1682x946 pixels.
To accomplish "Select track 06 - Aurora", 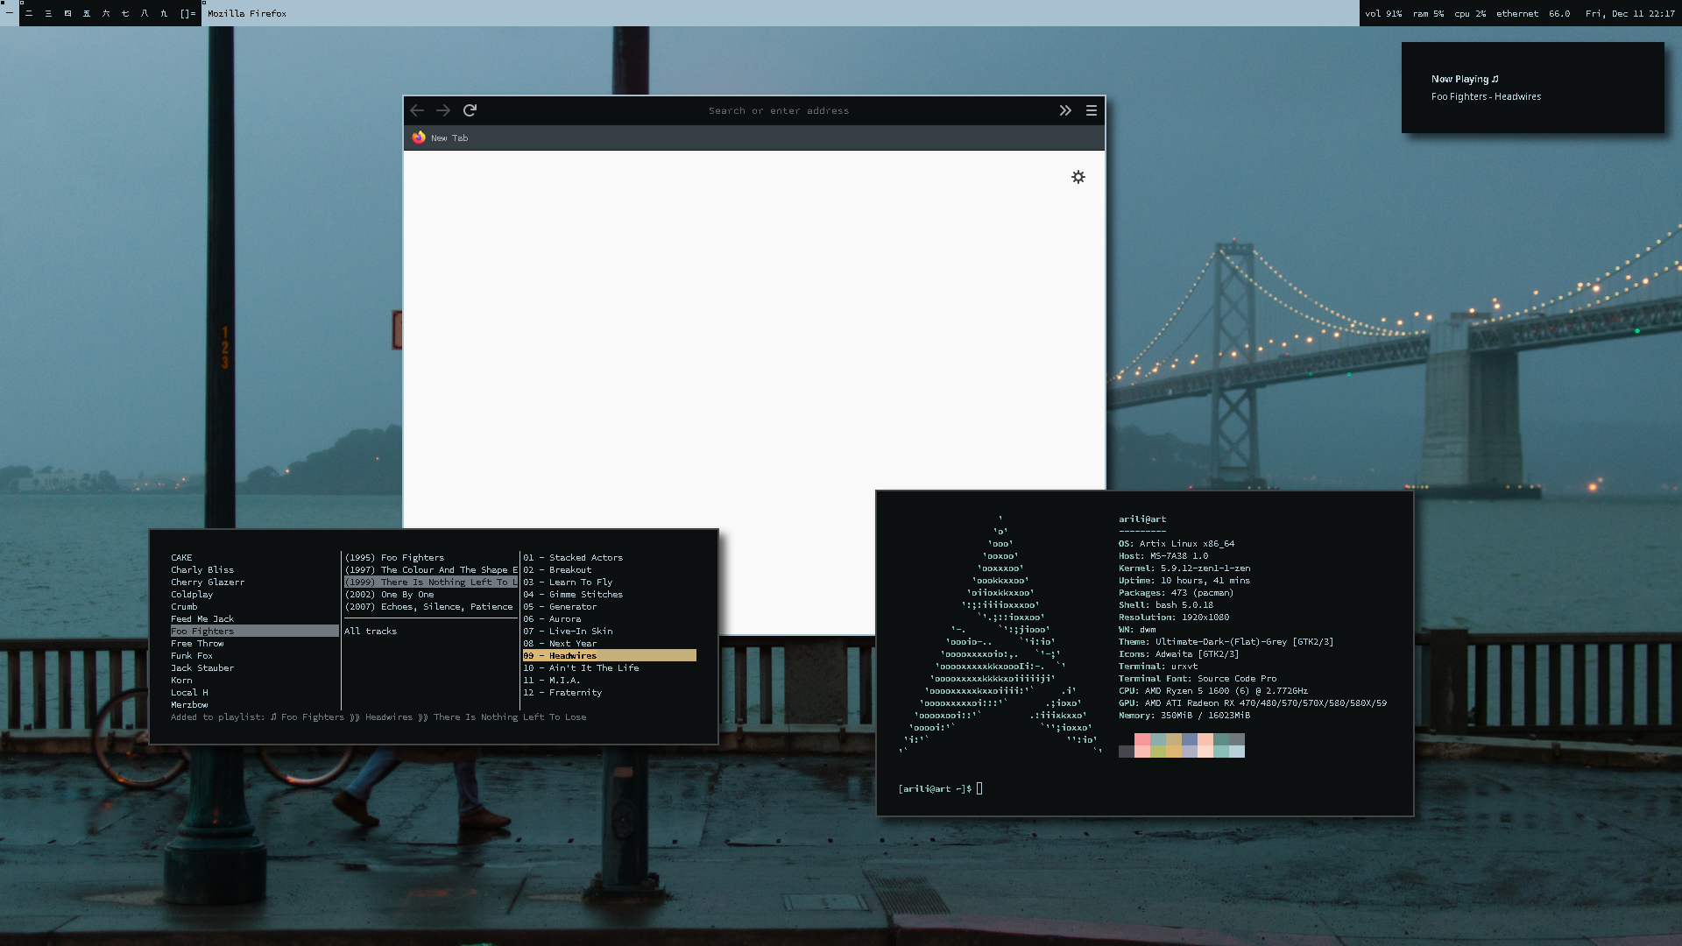I will coord(552,619).
